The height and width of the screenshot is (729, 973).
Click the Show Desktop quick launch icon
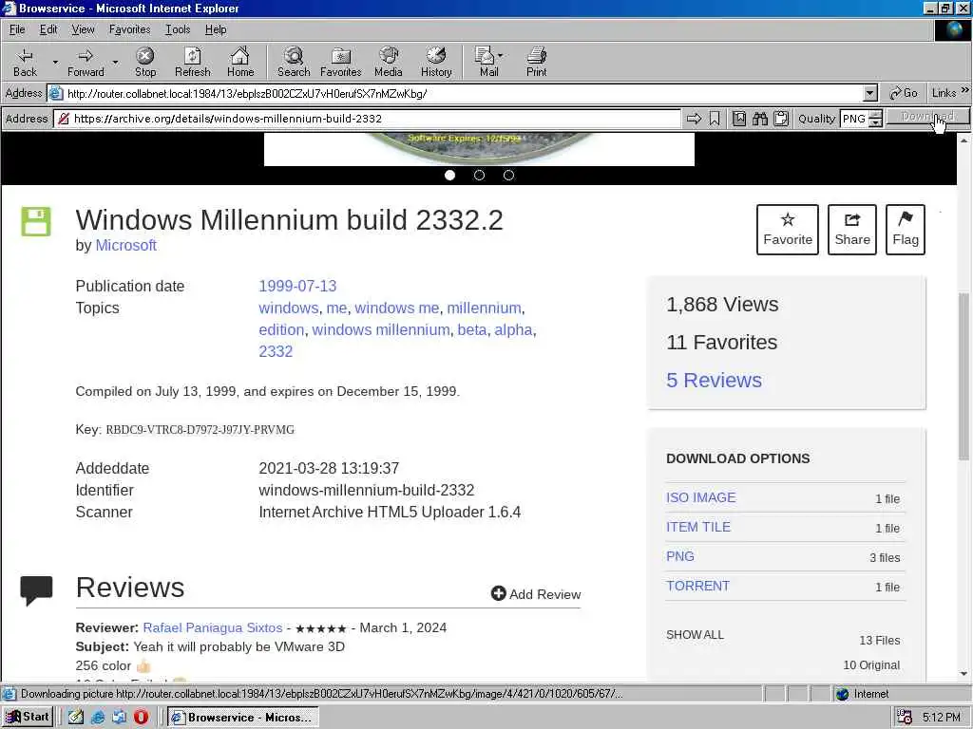[76, 718]
